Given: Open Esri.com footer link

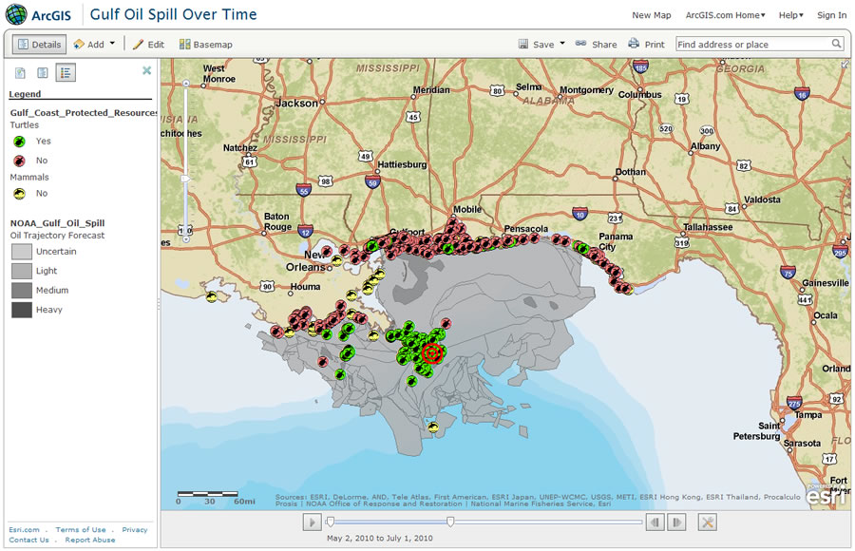Looking at the screenshot, I should coord(24,530).
